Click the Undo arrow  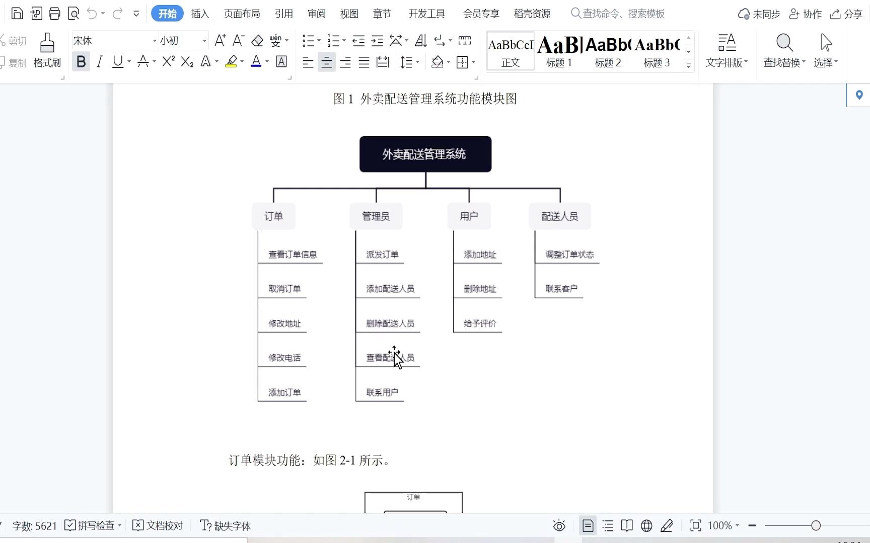pos(92,14)
